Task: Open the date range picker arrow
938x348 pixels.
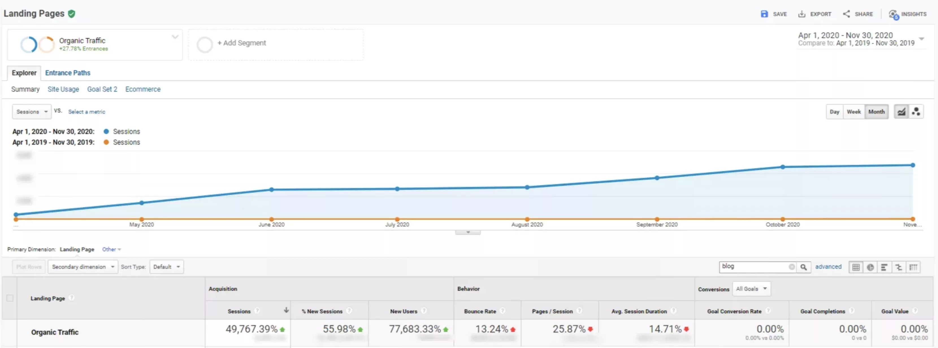Action: pyautogui.click(x=921, y=39)
